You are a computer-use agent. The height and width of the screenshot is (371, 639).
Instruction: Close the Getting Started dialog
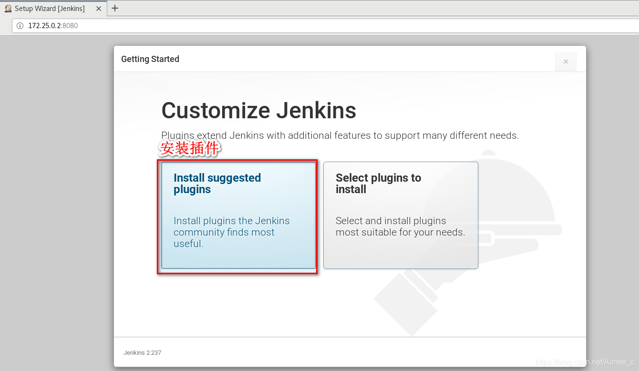566,62
